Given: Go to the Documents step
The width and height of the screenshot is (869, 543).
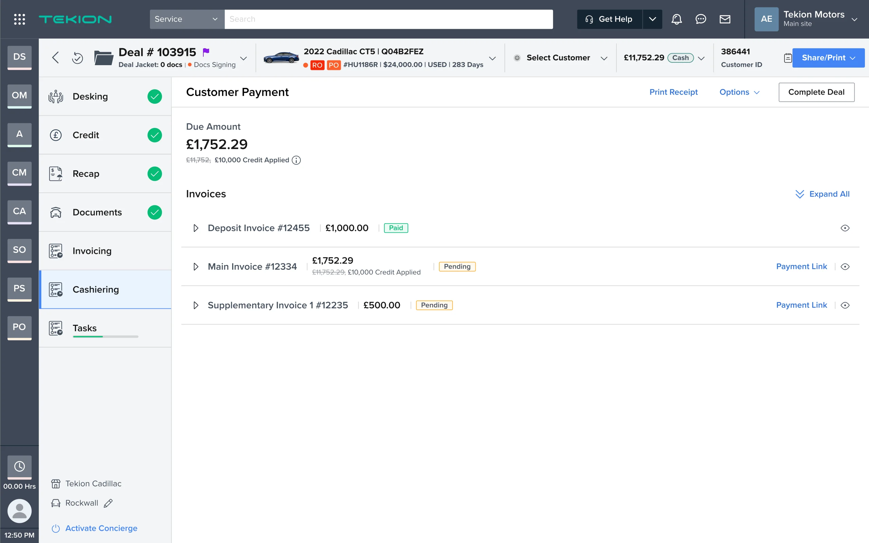Looking at the screenshot, I should coord(105,212).
